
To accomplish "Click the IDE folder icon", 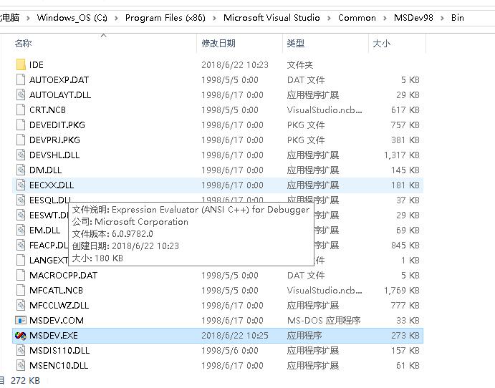I will point(20,64).
